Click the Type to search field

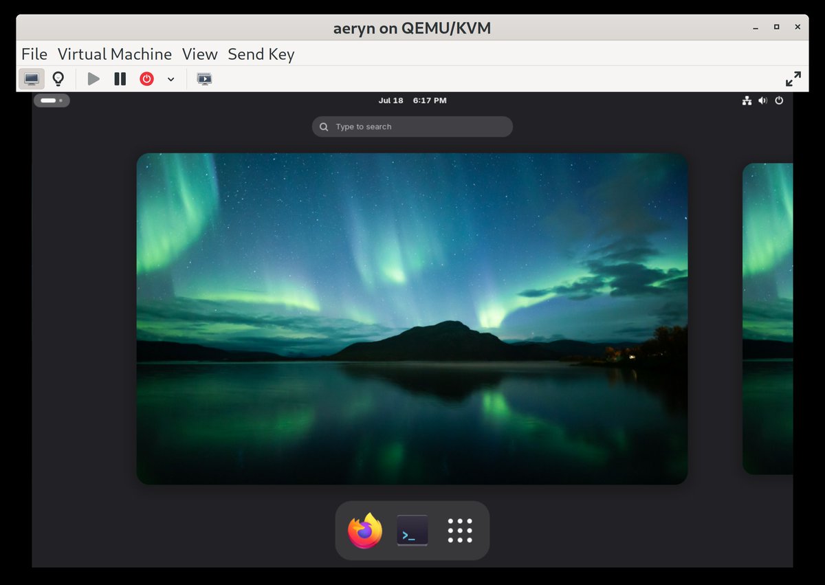pos(412,126)
